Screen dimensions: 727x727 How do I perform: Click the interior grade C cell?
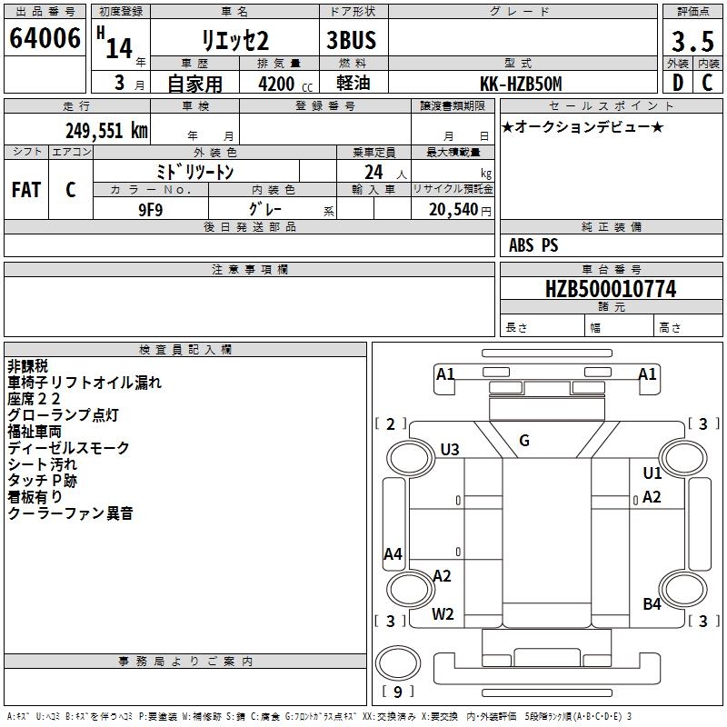click(707, 83)
